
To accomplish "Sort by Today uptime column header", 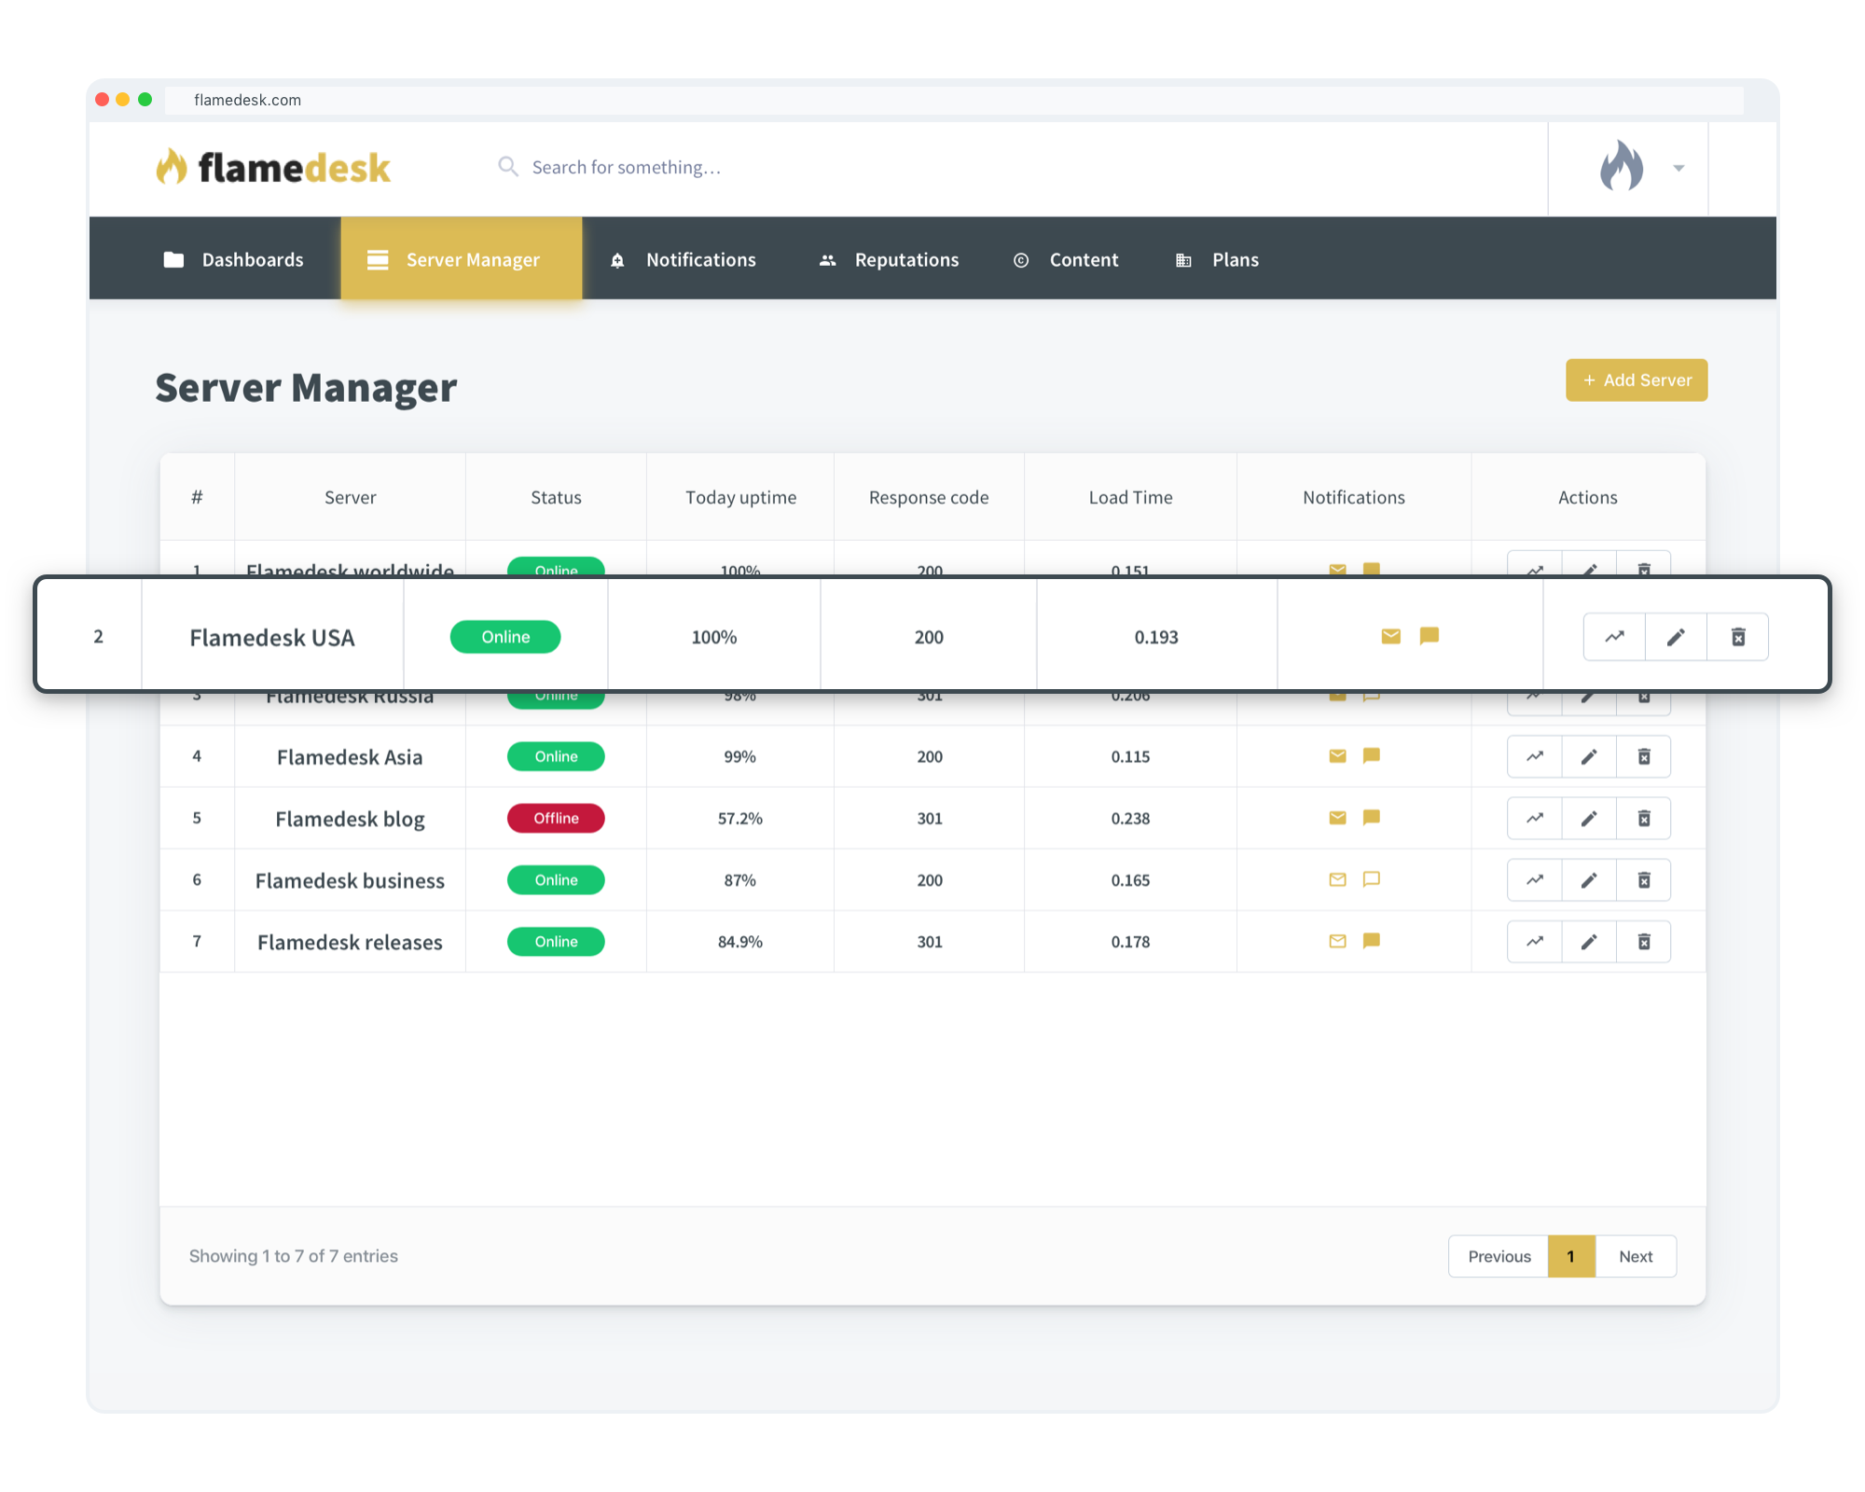I will click(x=740, y=497).
